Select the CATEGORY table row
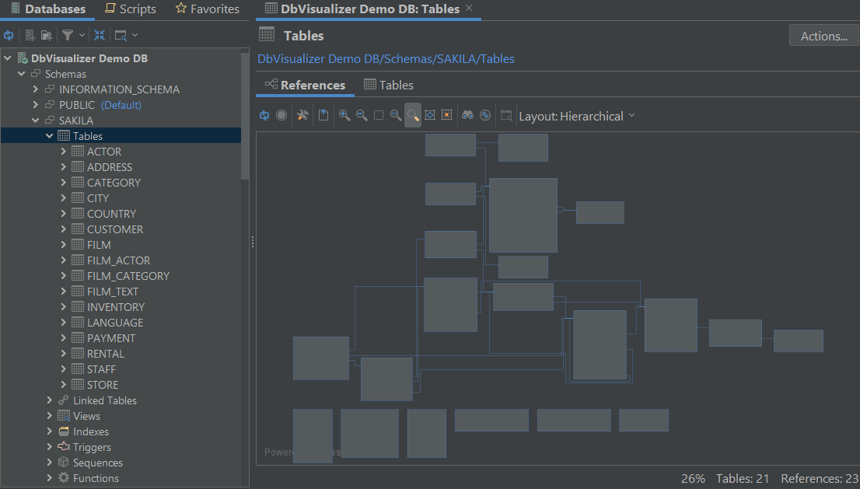 pos(121,183)
